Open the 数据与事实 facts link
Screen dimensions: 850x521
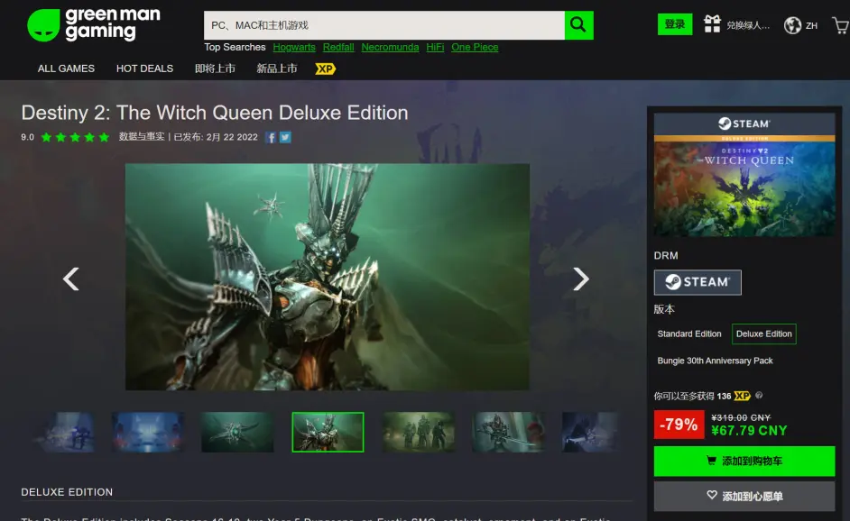(142, 137)
